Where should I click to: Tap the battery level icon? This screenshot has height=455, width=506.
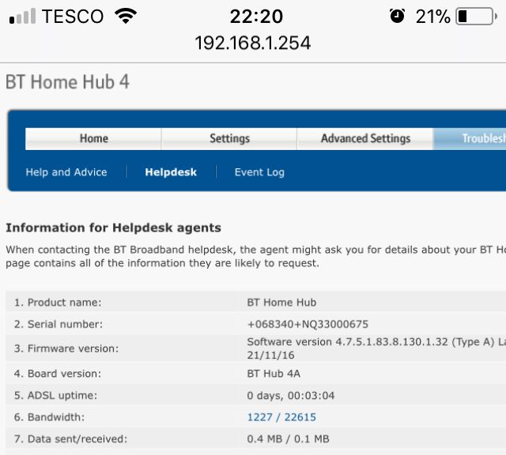coord(476,16)
